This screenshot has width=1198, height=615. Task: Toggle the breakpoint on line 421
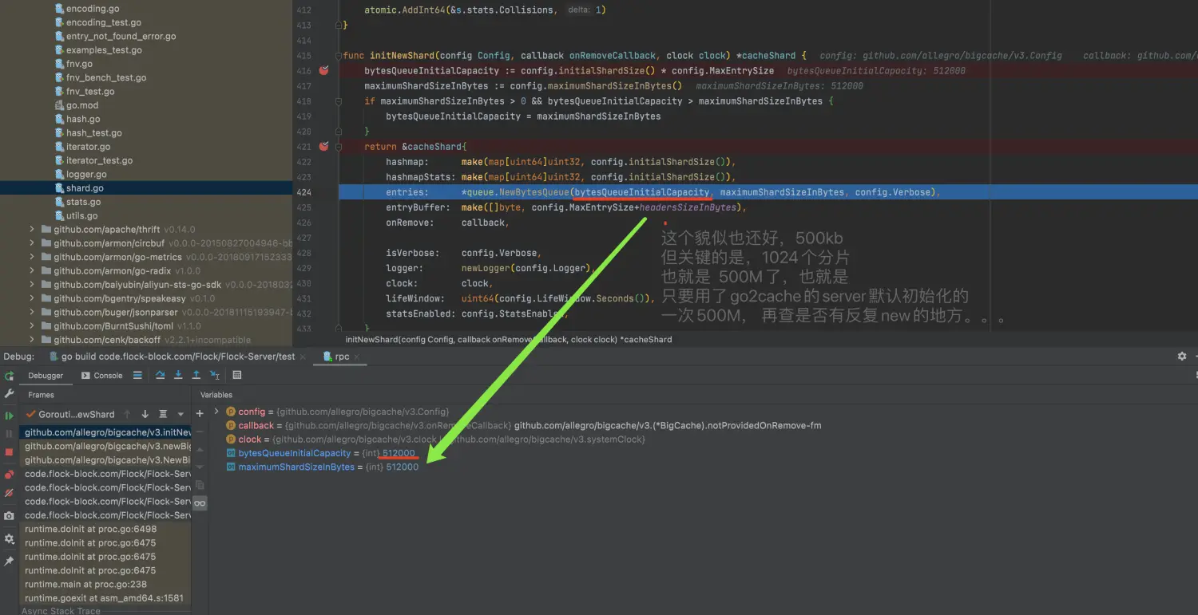[323, 147]
